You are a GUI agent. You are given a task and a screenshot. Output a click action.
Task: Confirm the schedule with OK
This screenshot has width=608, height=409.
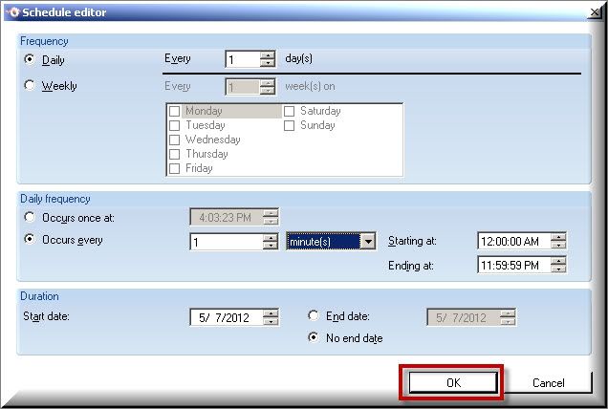coord(453,382)
